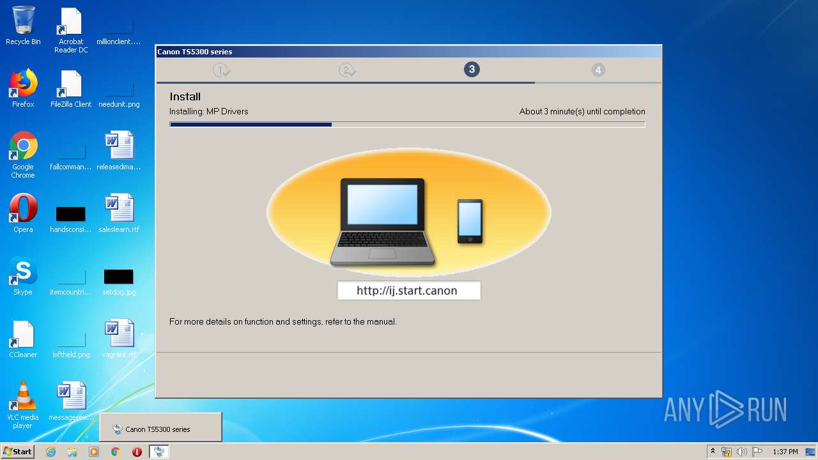This screenshot has width=818, height=460.
Task: Click the installation progress bar
Action: pos(407,125)
